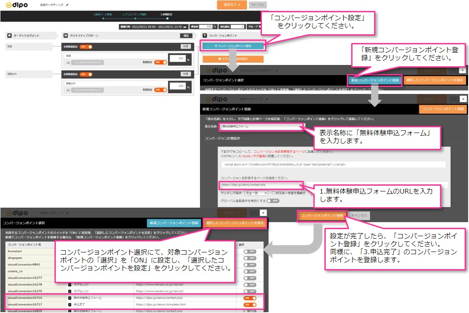Image resolution: width=469 pixels, height=313 pixels.
Task: Click tag icon in visualConversion16278 row
Action: coord(70,284)
